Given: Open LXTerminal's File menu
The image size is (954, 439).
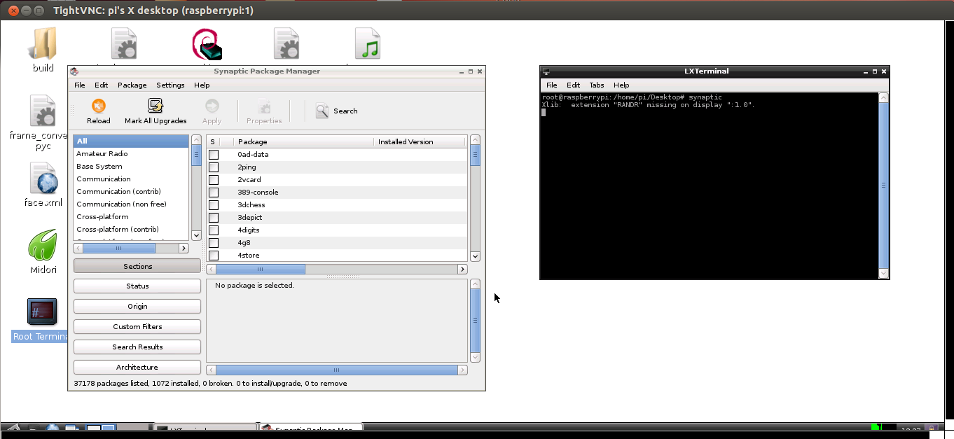Looking at the screenshot, I should click(x=552, y=85).
